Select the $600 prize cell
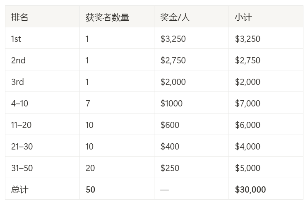This screenshot has width=308, height=205. click(170, 125)
